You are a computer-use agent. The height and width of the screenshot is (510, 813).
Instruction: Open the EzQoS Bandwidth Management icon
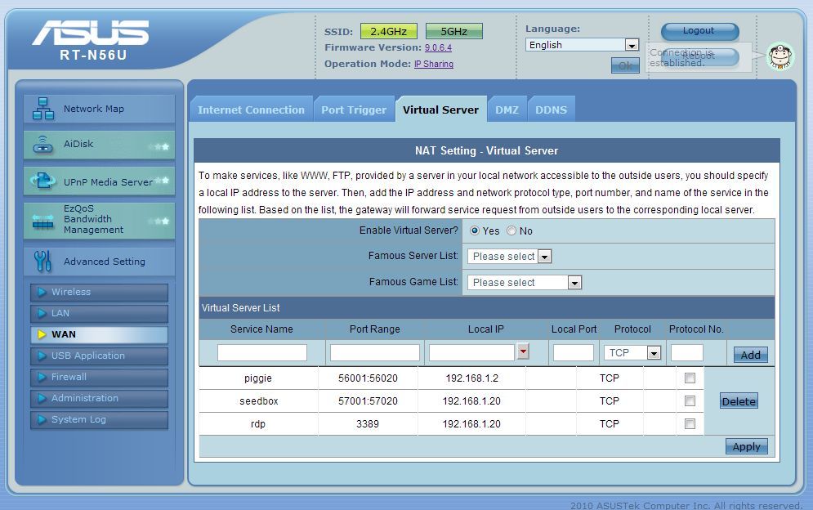pyautogui.click(x=42, y=219)
